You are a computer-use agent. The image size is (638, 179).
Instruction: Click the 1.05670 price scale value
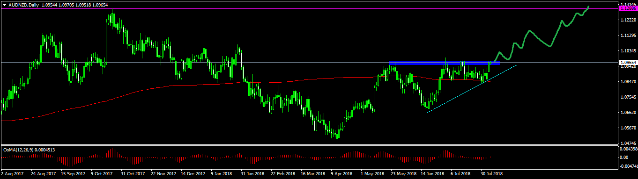(629, 128)
